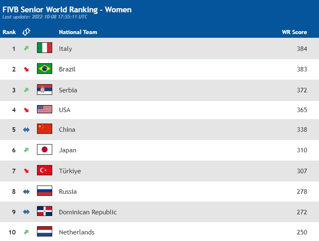Click the Netherlands flag icon

point(44,232)
